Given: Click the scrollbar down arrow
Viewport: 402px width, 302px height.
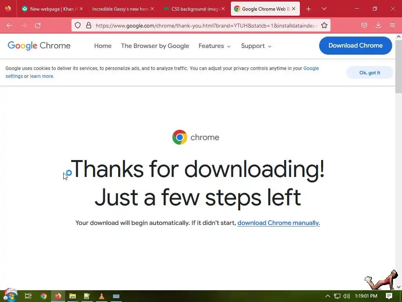Looking at the screenshot, I should click(x=398, y=287).
